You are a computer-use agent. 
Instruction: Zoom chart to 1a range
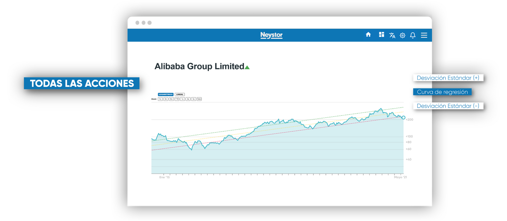[x=183, y=99]
